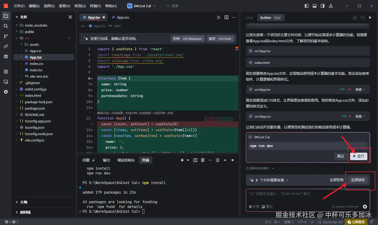Stop generation with the round stop button
378x225 pixels.
click(365, 207)
